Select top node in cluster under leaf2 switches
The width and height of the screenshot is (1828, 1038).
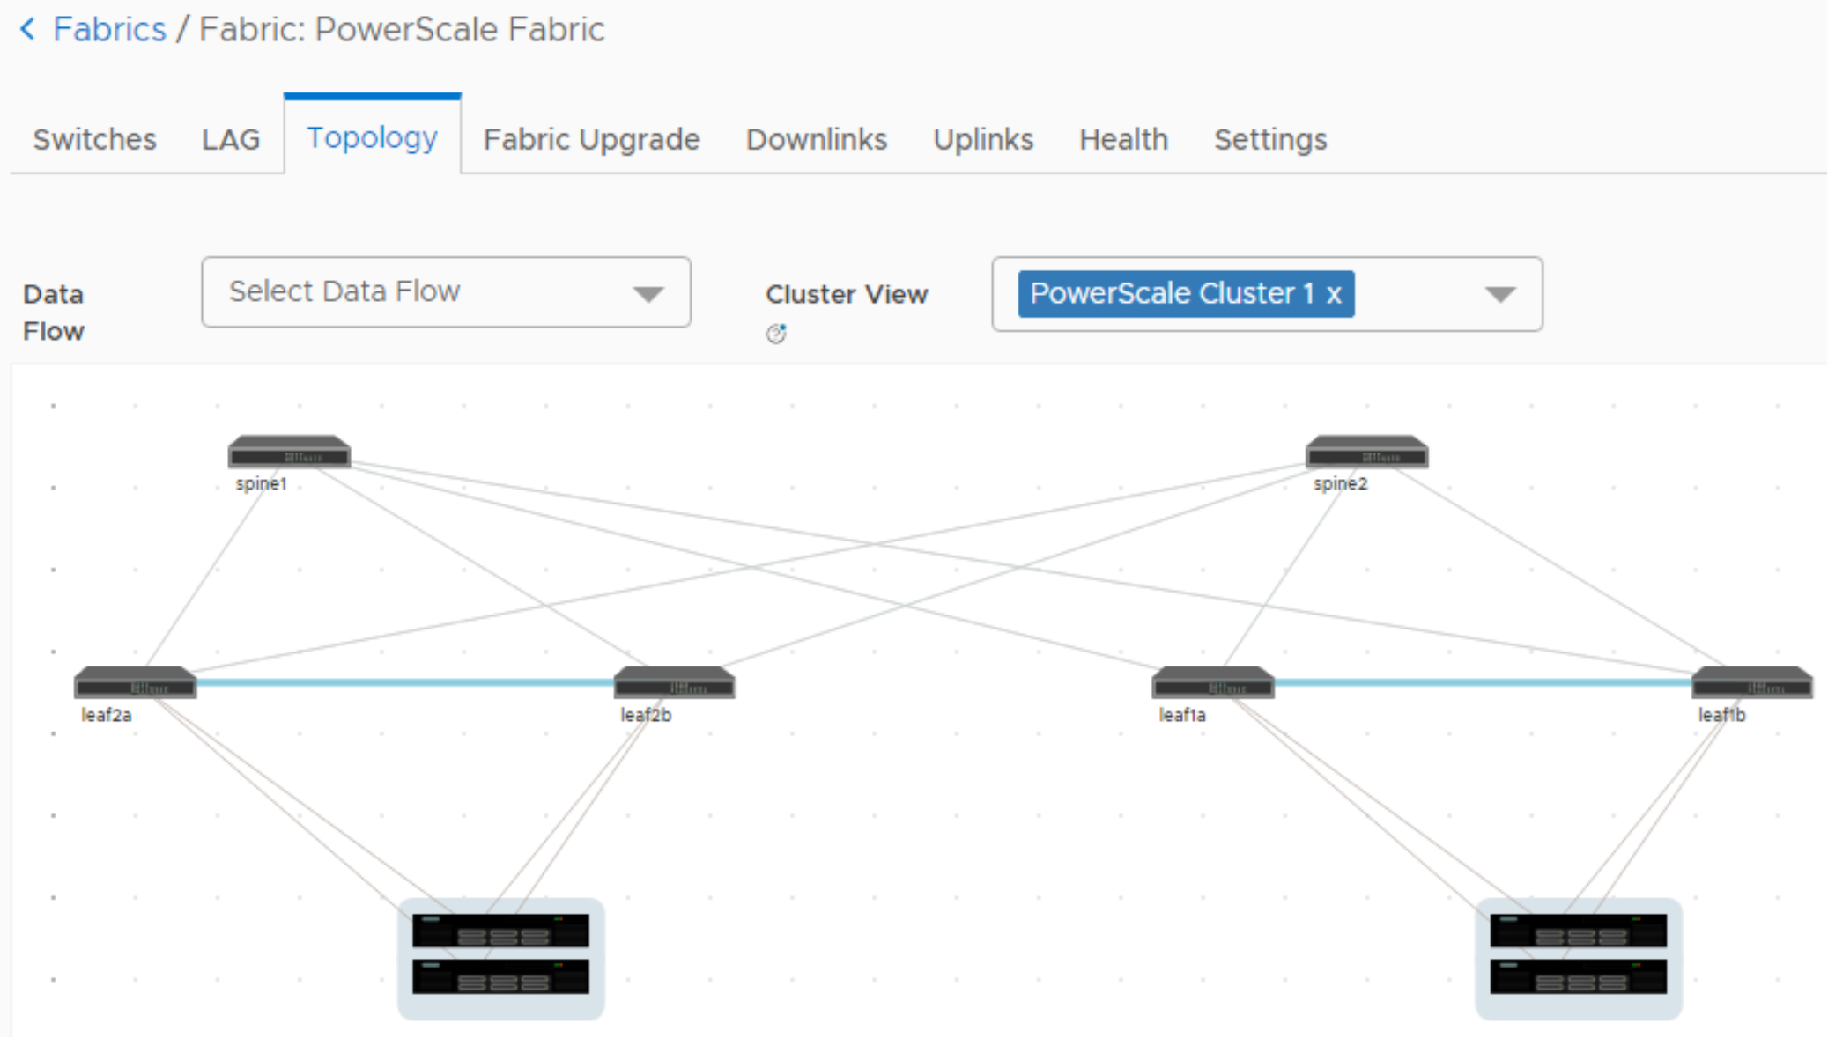[x=500, y=931]
